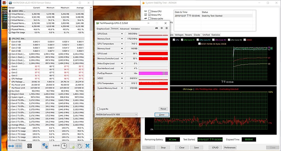Image resolution: width=281 pixels, height=151 pixels.
Task: Click the System DELL computer icon in HWiNFO
Action: 10,11
